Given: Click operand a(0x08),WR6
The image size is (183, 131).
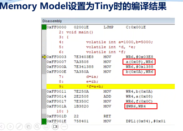Looking at the screenshot, I should click(x=139, y=62).
